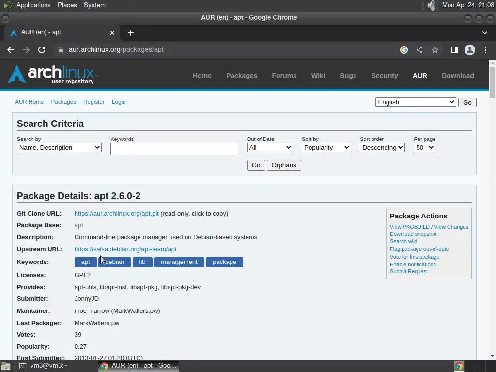Click Download snapshot link

[x=413, y=234]
